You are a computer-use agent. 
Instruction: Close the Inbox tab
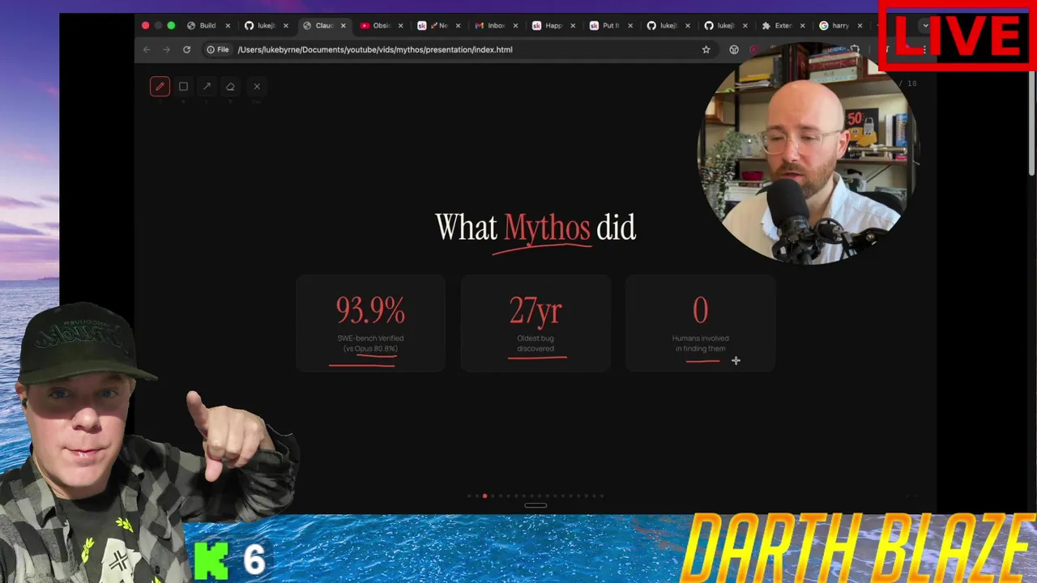point(515,26)
